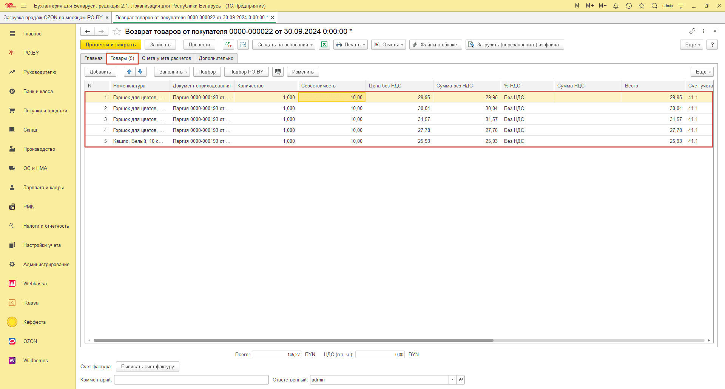Image resolution: width=725 pixels, height=389 pixels.
Task: Open history clock icon
Action: [629, 6]
